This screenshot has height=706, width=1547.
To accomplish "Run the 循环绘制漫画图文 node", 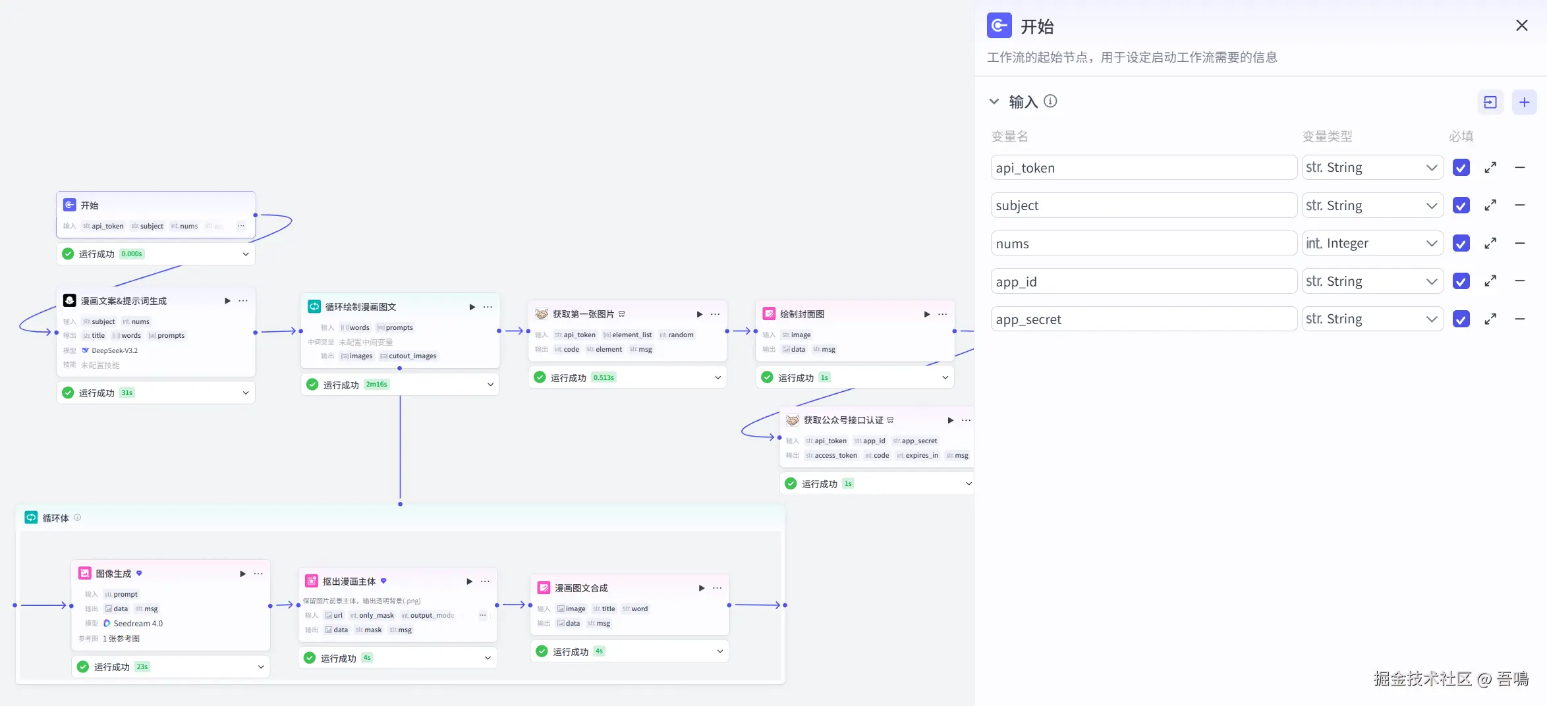I will point(472,307).
